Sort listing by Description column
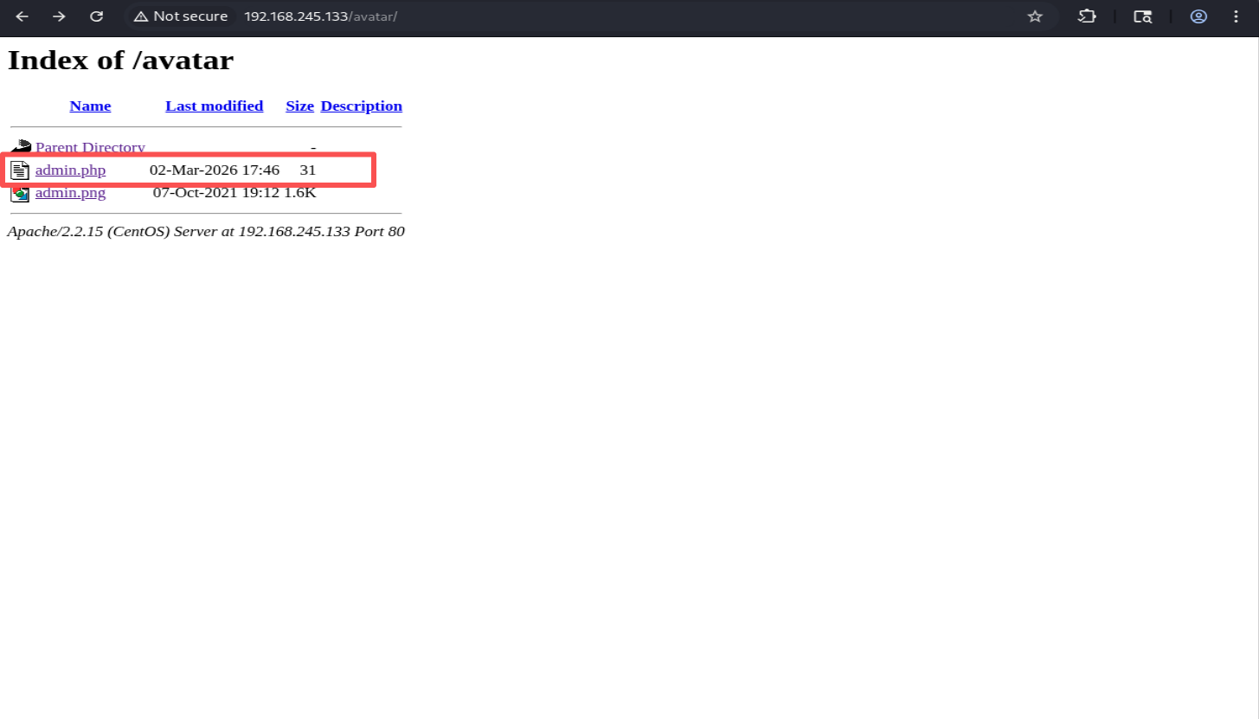The height and width of the screenshot is (719, 1259). [361, 106]
